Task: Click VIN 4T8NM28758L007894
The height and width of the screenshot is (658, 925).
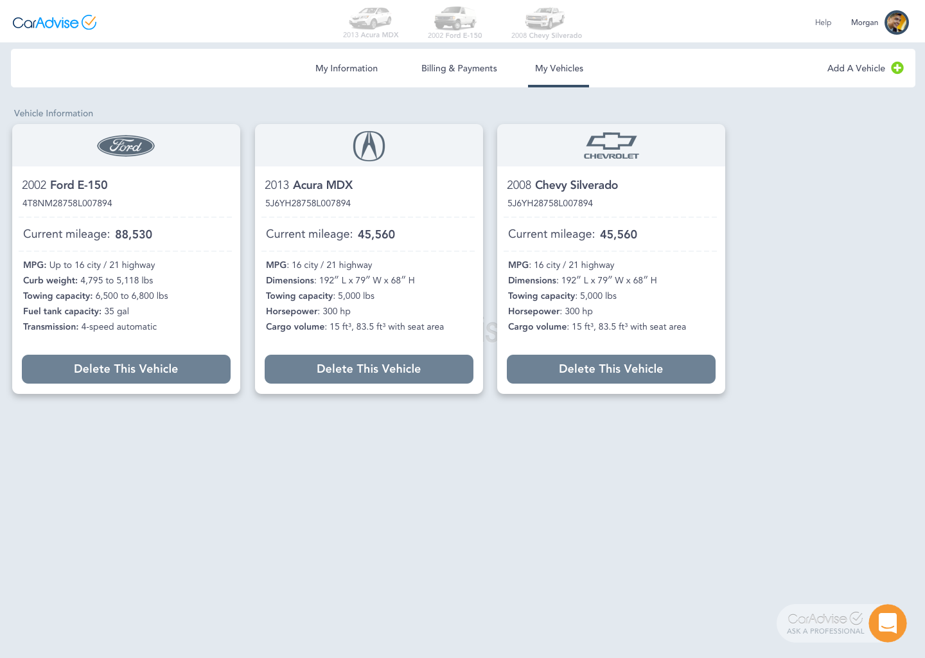Action: (x=67, y=203)
